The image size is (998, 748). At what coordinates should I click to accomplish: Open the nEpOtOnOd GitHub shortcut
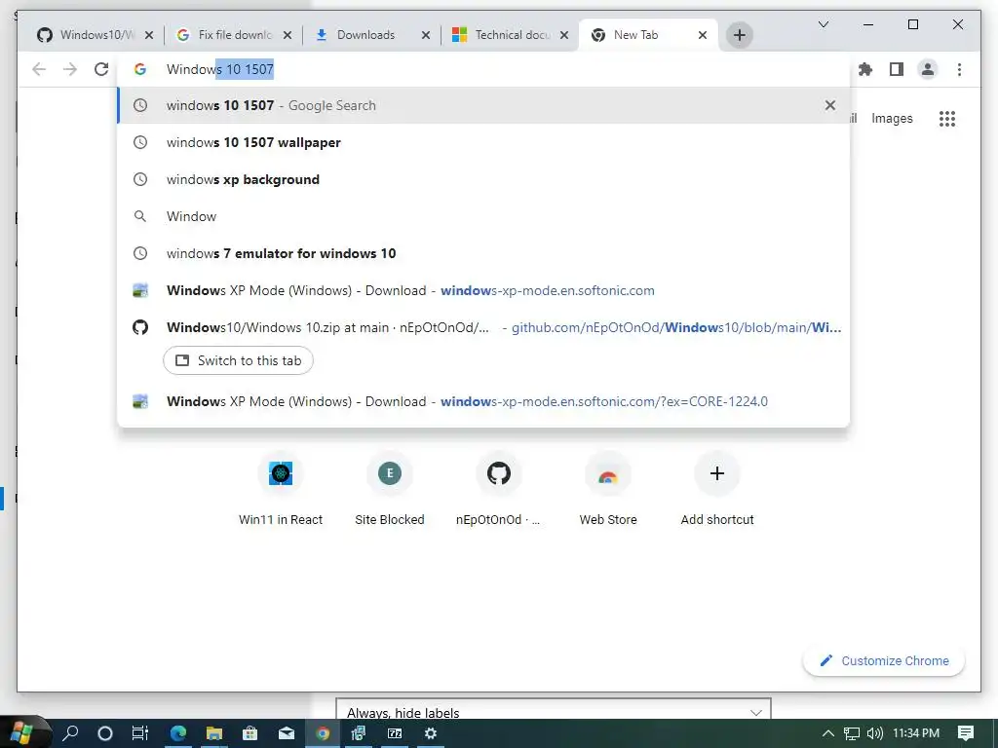499,490
